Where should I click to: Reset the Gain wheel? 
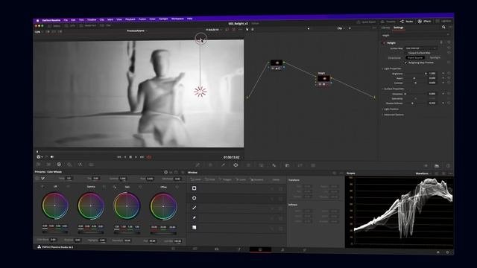pos(140,187)
